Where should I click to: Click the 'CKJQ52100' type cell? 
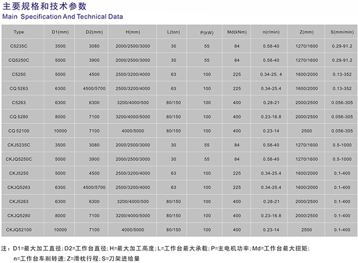[18, 230]
